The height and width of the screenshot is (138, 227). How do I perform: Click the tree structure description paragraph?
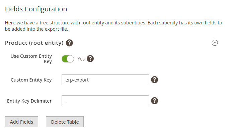pos(113,26)
